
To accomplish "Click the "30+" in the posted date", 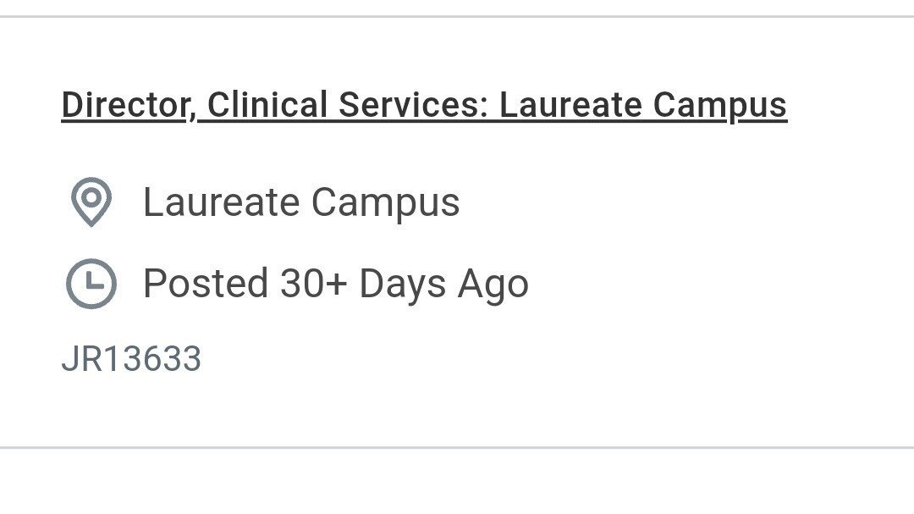I will click(x=313, y=284).
